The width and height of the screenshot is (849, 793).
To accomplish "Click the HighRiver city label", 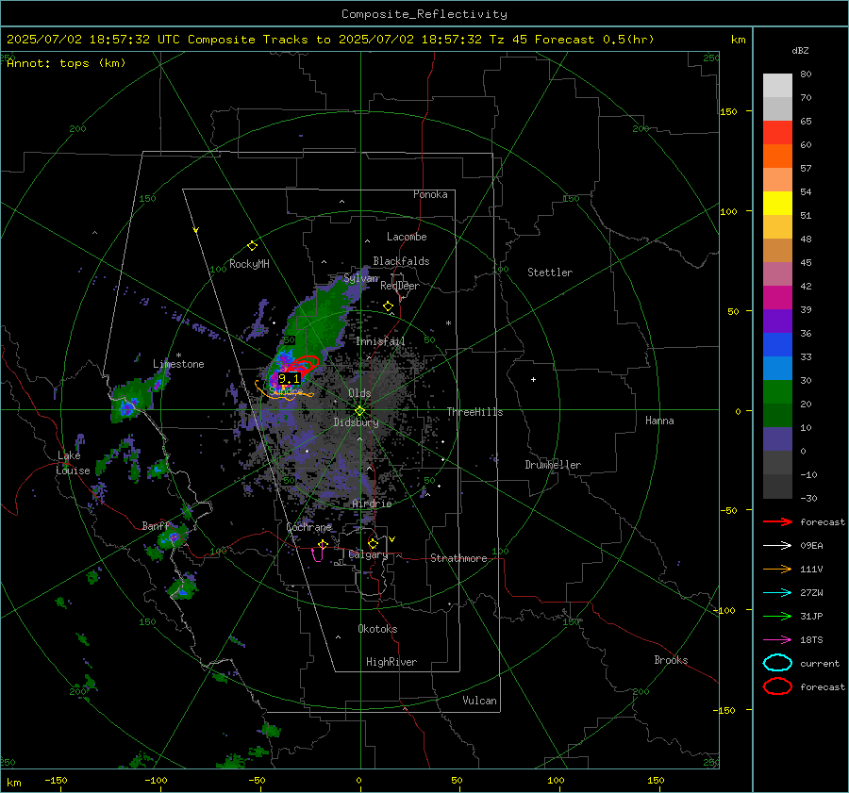I will point(391,662).
